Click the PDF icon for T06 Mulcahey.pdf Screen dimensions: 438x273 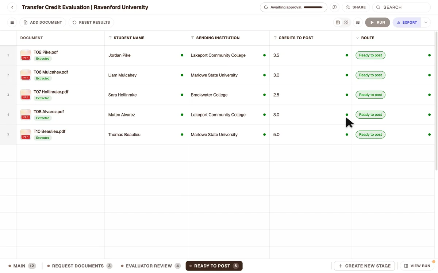pos(26,75)
